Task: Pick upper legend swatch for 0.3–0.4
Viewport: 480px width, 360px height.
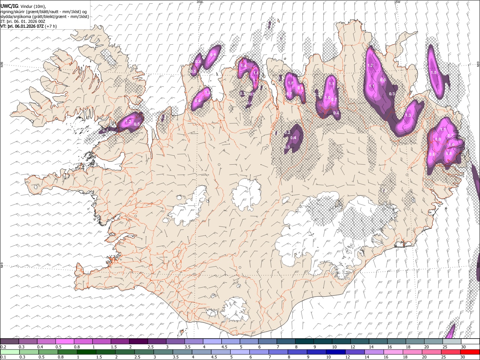Action: click(x=28, y=341)
